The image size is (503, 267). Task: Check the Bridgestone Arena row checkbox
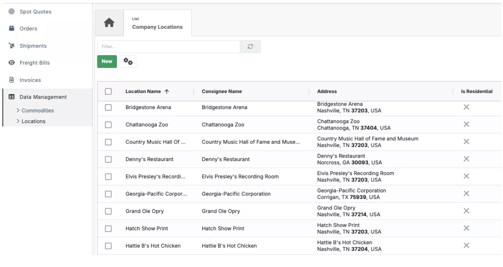point(108,107)
